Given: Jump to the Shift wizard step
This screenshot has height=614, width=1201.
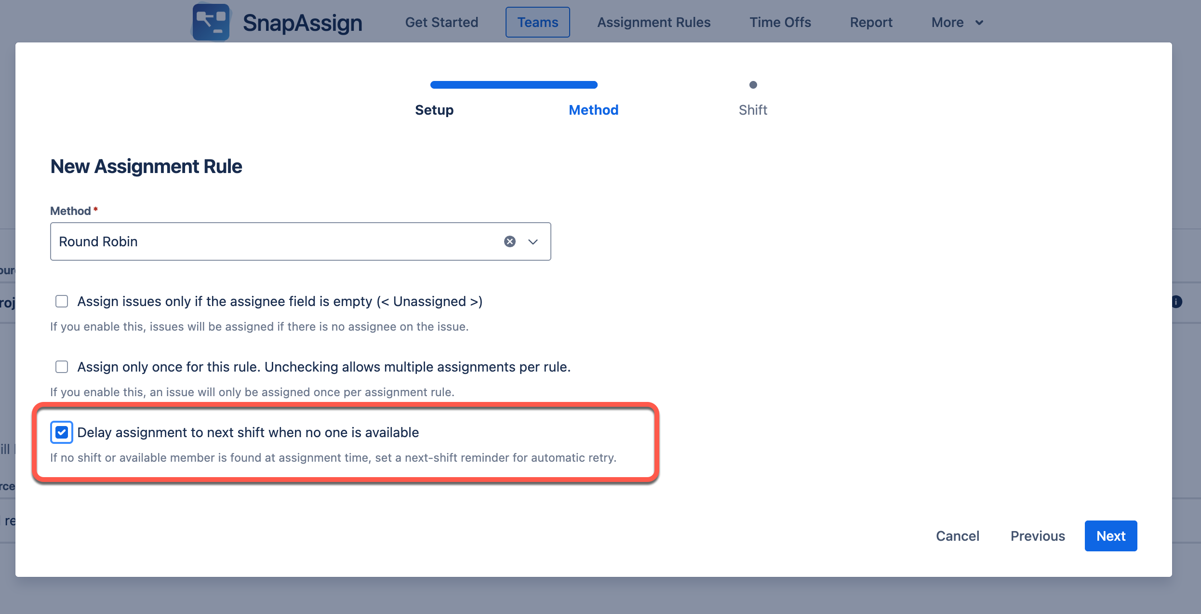Looking at the screenshot, I should pyautogui.click(x=753, y=110).
